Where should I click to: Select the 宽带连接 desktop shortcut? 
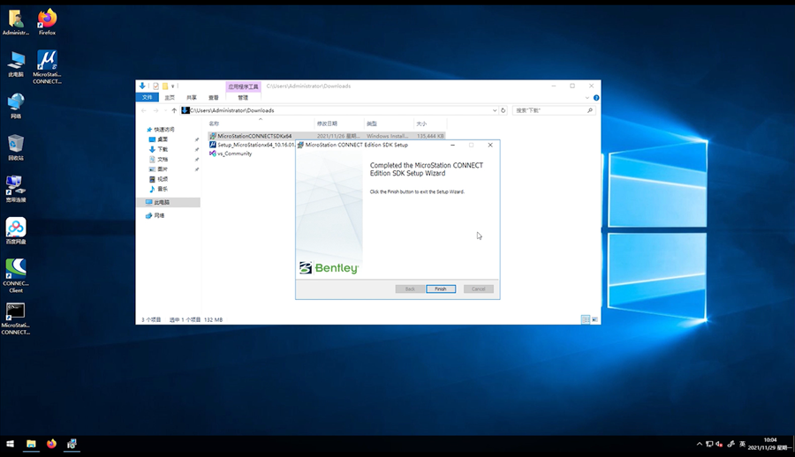pos(16,189)
